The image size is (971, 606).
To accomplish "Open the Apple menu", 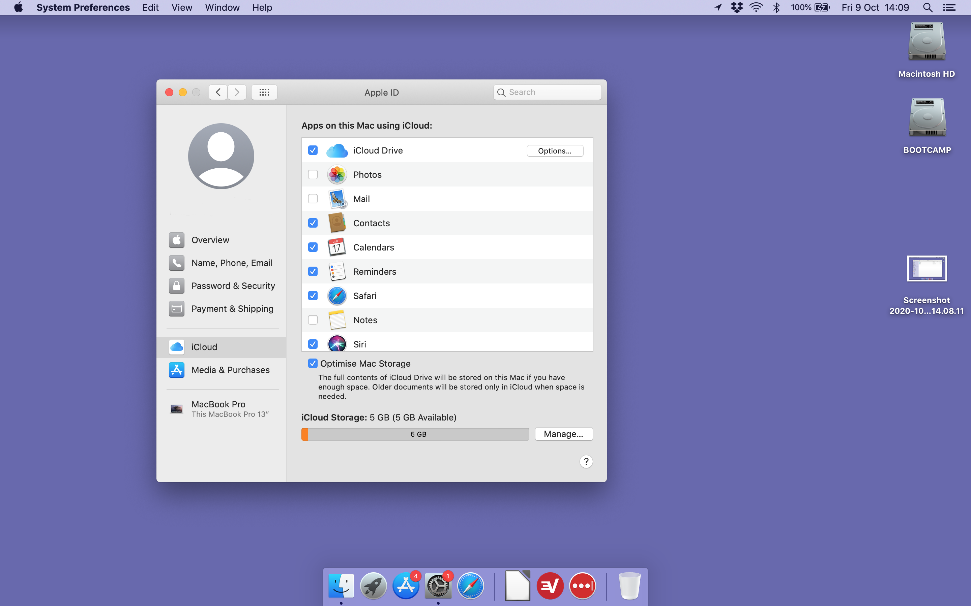I will pos(19,7).
